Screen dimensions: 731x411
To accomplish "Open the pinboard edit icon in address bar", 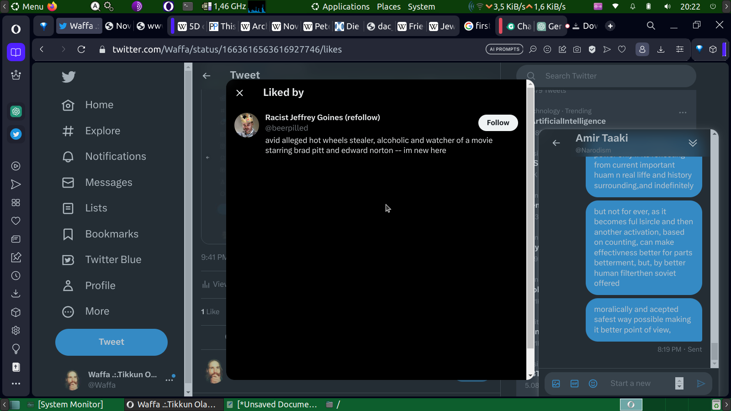I will pos(562,49).
